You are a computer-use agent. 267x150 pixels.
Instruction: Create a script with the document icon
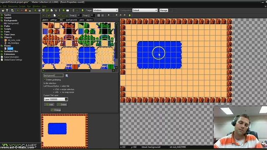click(x=51, y=10)
